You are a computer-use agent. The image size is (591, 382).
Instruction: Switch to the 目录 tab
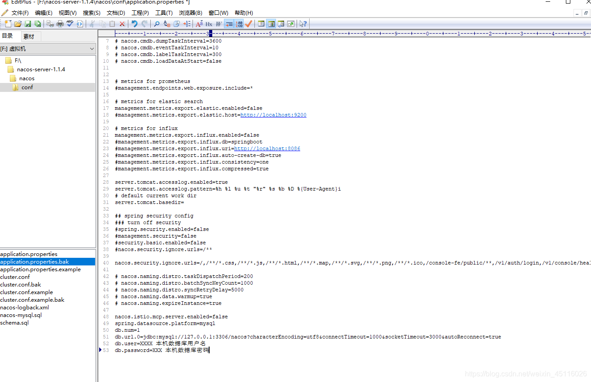8,36
